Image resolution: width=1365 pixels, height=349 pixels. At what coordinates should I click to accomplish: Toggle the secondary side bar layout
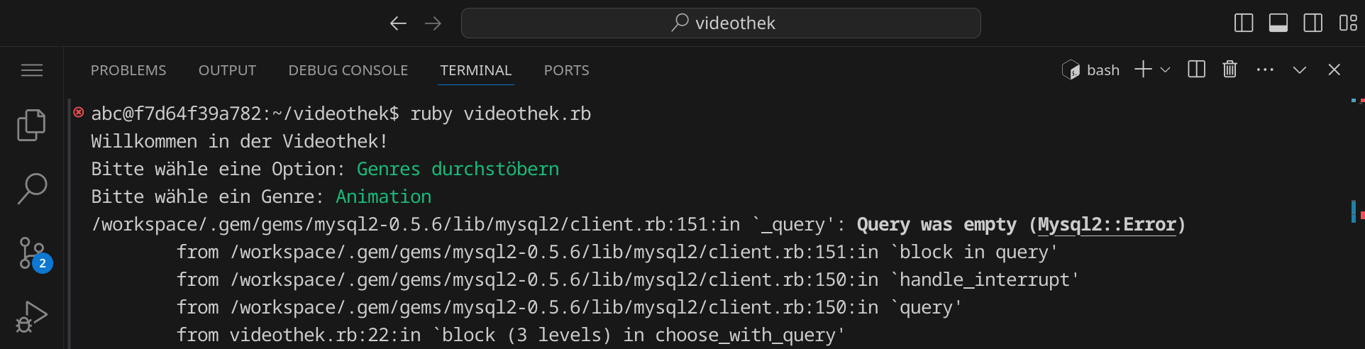pos(1312,23)
